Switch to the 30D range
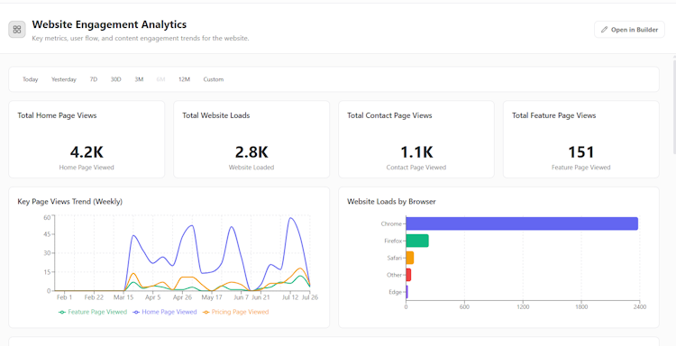The image size is (676, 346). click(116, 79)
